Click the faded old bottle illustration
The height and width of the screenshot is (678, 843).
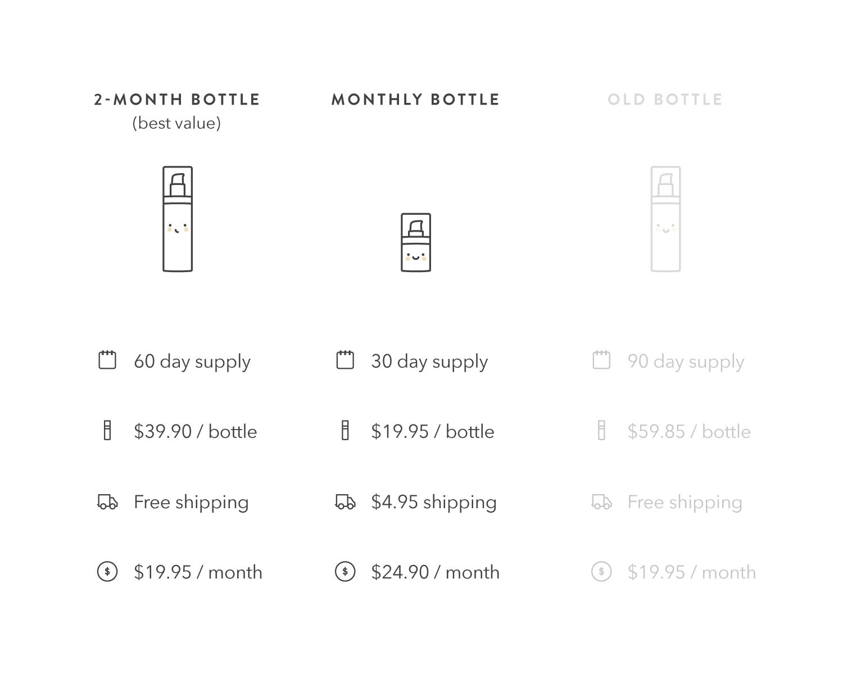[665, 219]
